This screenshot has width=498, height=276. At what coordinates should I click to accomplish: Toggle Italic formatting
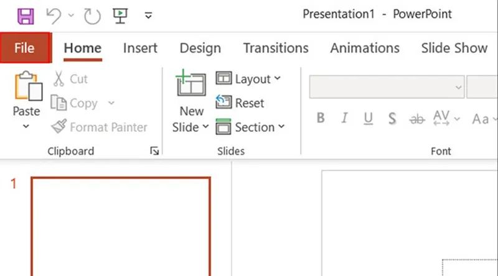[344, 118]
